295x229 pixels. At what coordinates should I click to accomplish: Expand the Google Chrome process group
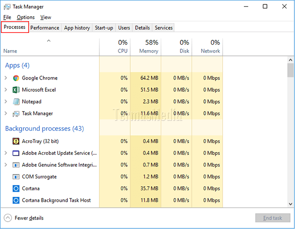point(6,78)
